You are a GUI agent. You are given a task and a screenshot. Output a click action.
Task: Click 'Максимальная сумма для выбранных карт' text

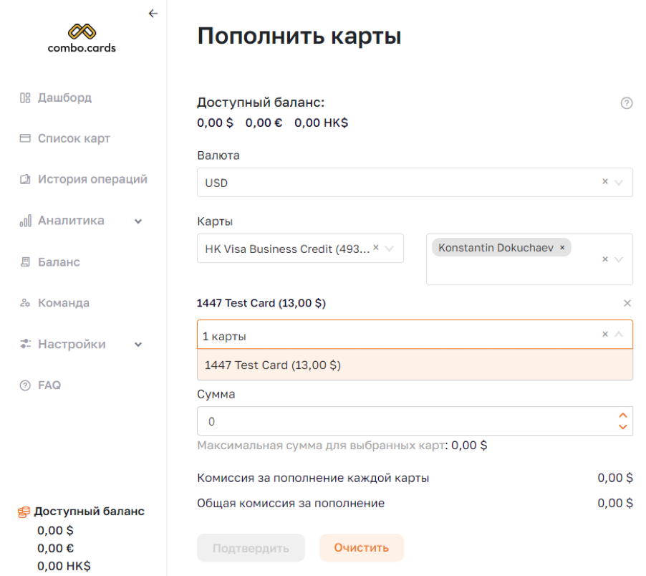pyautogui.click(x=321, y=446)
